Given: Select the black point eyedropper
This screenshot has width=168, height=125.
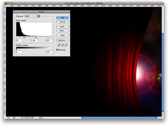Looking at the screenshot, I should point(59,45).
